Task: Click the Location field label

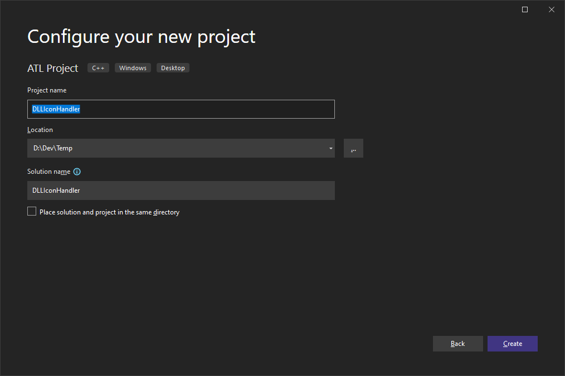Action: coord(40,130)
